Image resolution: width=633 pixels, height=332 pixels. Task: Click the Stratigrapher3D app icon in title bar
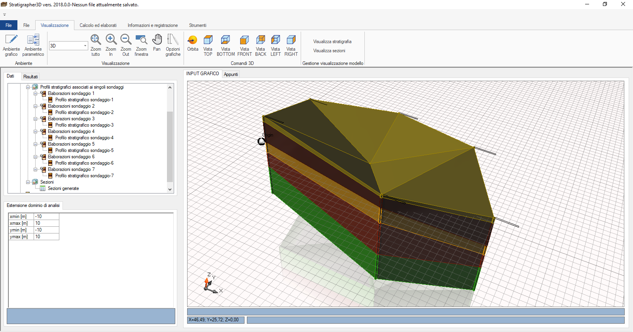tap(4, 4)
